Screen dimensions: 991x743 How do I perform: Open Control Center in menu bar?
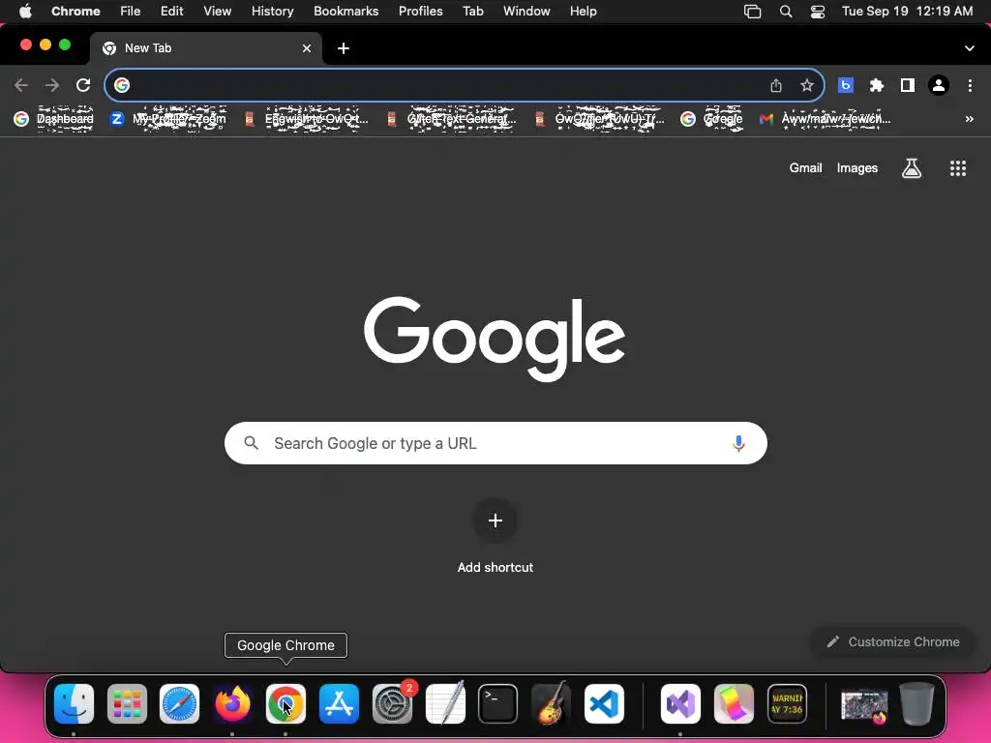817,12
